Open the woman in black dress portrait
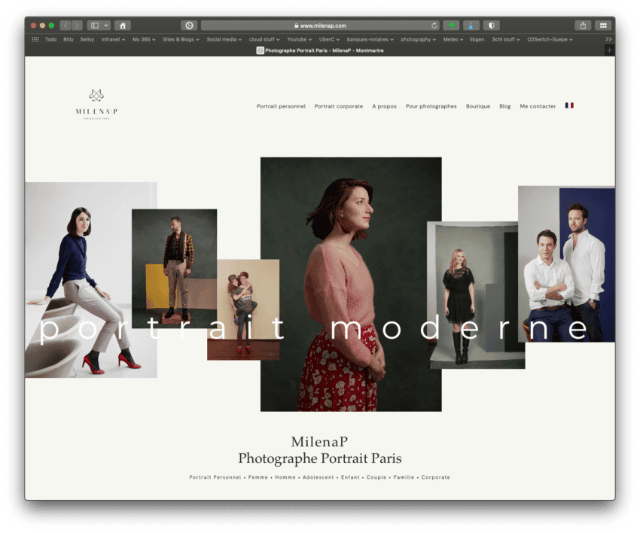 tap(476, 295)
